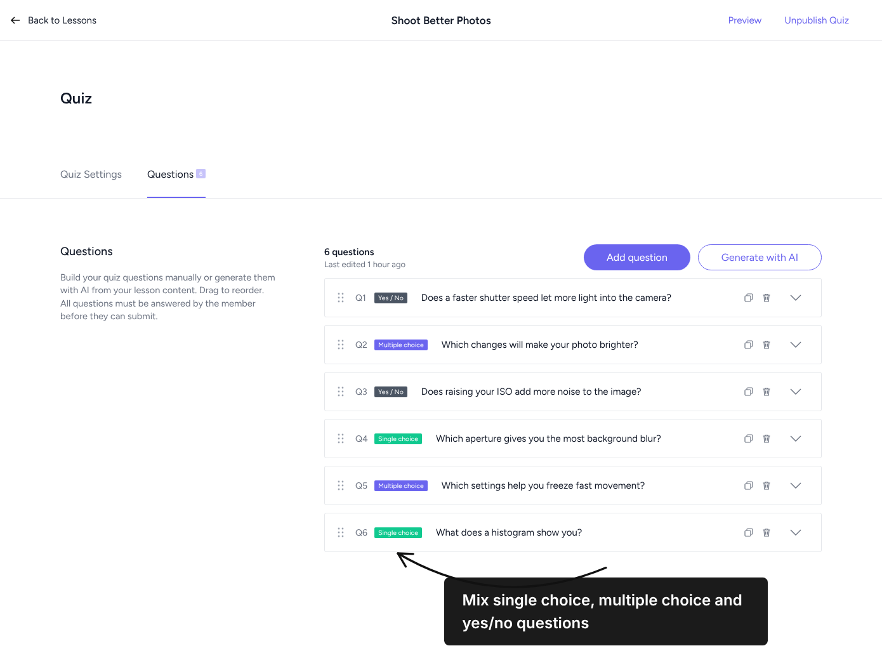This screenshot has width=882, height=660.
Task: Click drag handle for Q3
Action: 341,392
